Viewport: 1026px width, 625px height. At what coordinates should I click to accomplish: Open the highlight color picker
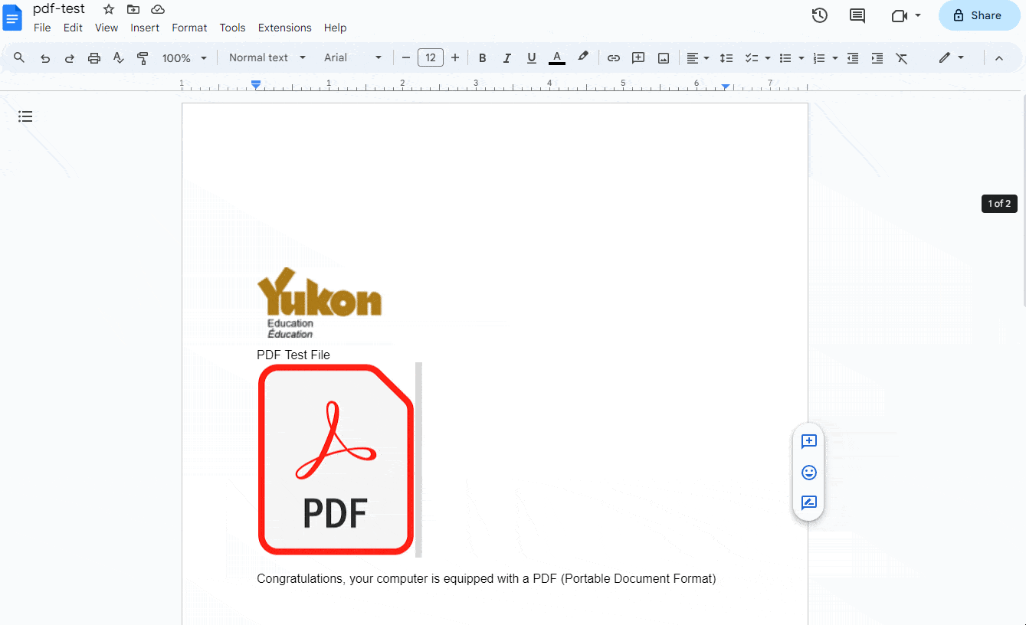[583, 57]
